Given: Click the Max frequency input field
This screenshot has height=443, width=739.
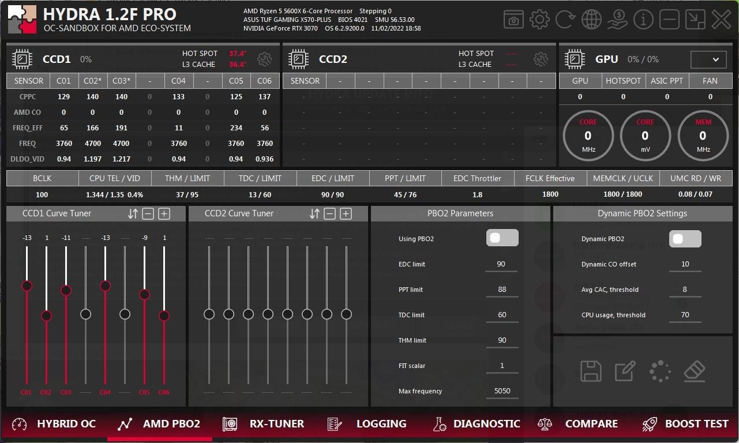Looking at the screenshot, I should pyautogui.click(x=501, y=391).
